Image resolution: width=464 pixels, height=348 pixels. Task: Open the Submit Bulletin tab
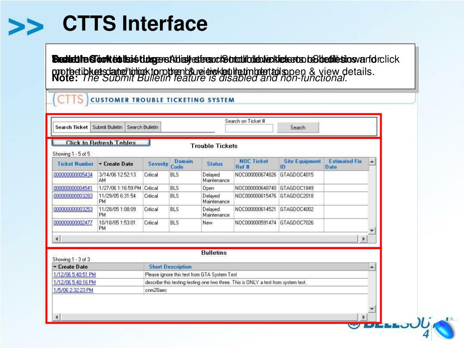click(107, 127)
